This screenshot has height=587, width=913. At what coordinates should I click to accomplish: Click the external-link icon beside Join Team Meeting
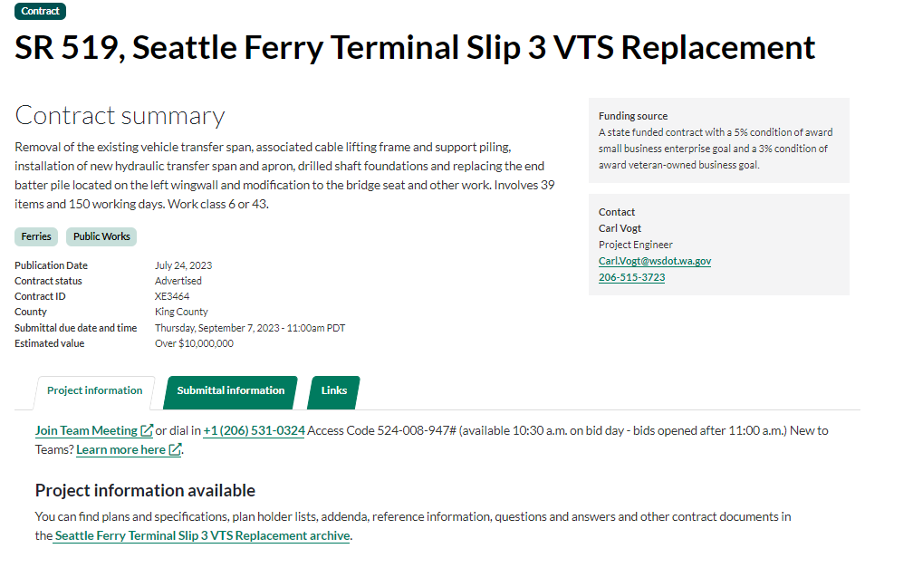pos(147,431)
